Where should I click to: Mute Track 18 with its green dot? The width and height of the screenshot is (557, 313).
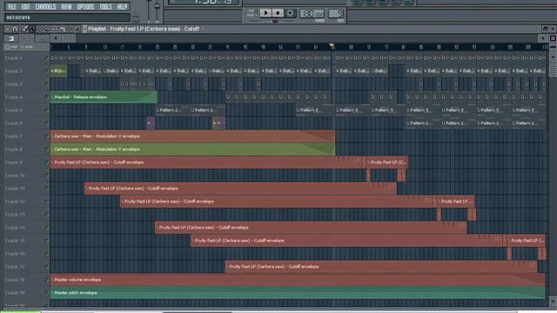(46, 280)
